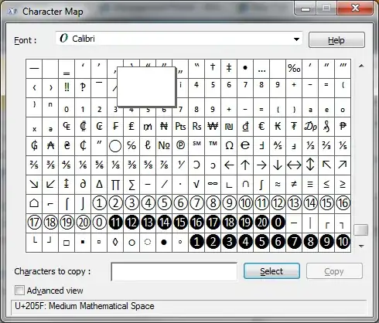Screen dimensions: 379x323
Task: Select the bullet • character
Action: point(245,69)
